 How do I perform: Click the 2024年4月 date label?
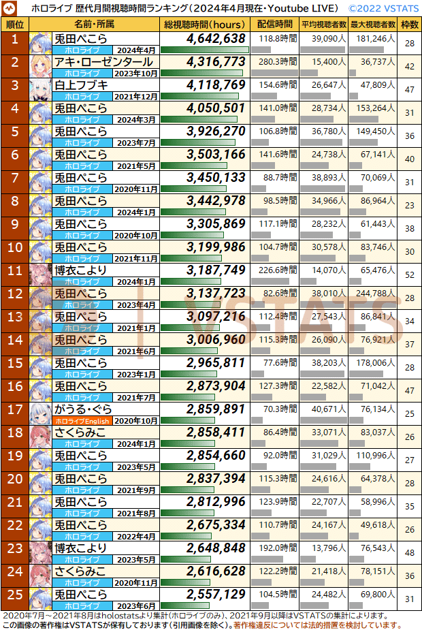136,50
